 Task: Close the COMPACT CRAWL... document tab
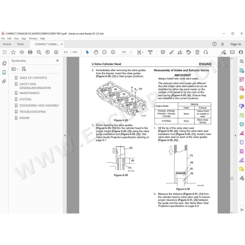62,44
